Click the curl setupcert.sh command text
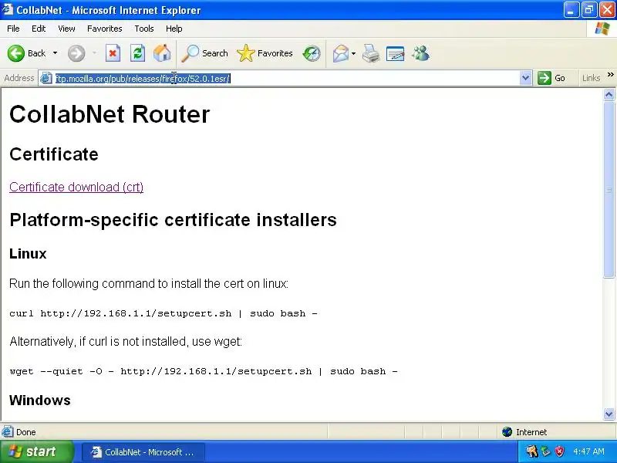 [x=164, y=314]
